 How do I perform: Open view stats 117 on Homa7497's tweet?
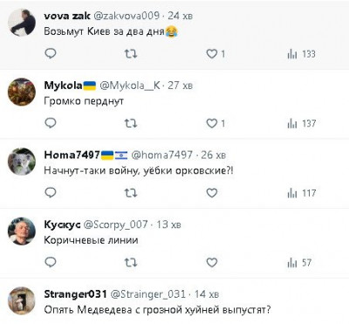[x=301, y=193]
